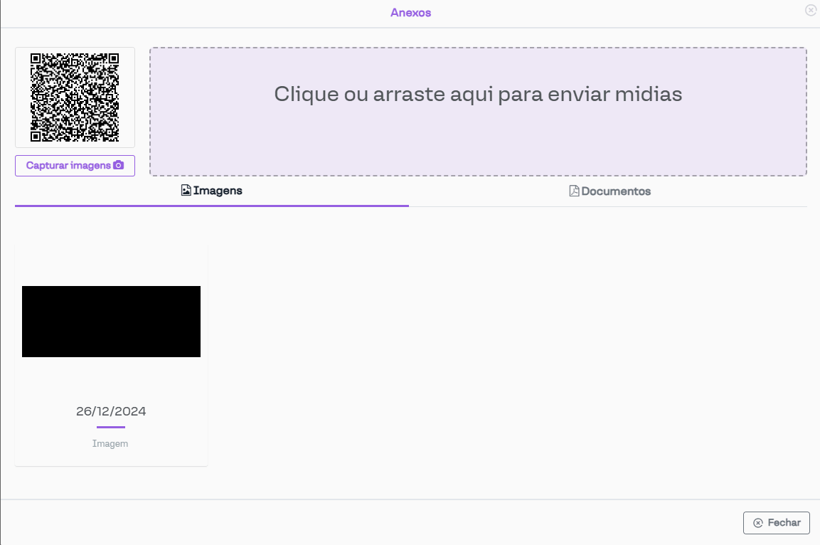Click the circled X icon inside Fechar

pyautogui.click(x=758, y=523)
